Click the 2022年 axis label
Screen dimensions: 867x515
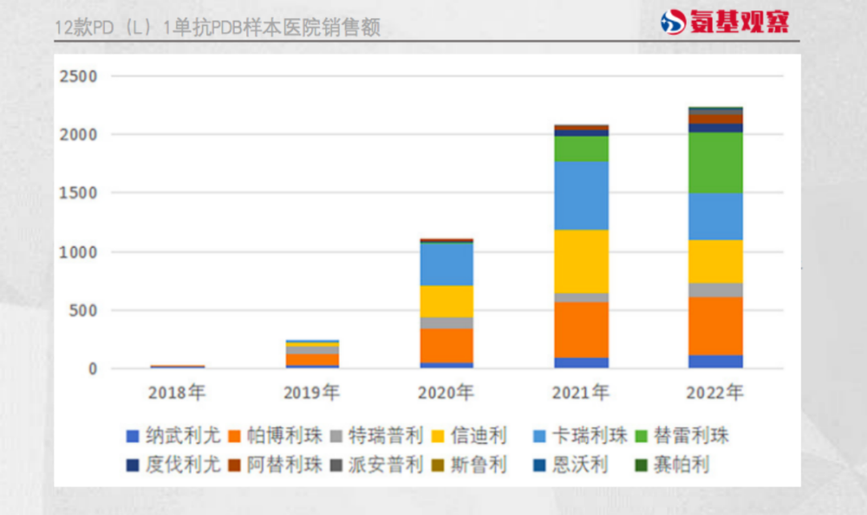point(715,392)
